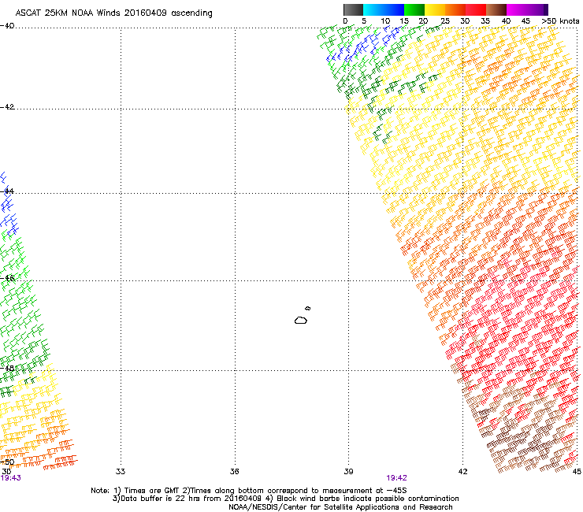583x512 pixels.
Task: Click the purple 19:42 pass time label
Action: tap(397, 478)
